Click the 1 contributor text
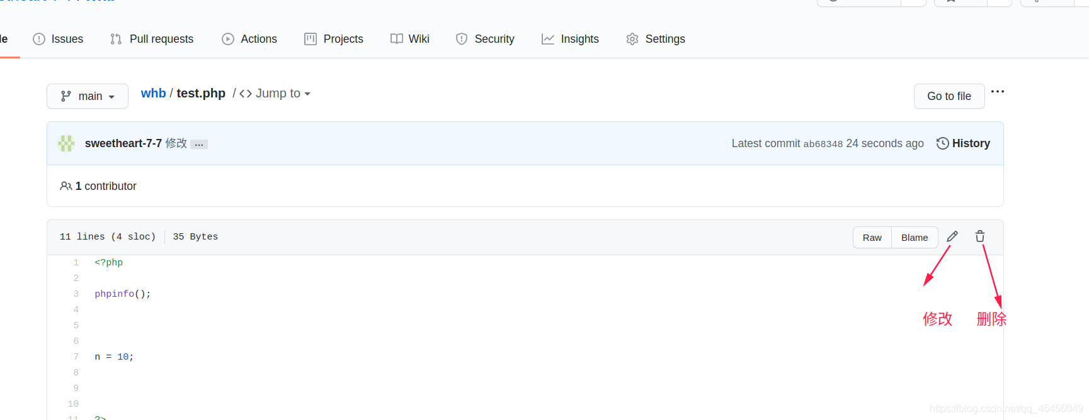Viewport: 1089px width, 420px height. tap(106, 186)
